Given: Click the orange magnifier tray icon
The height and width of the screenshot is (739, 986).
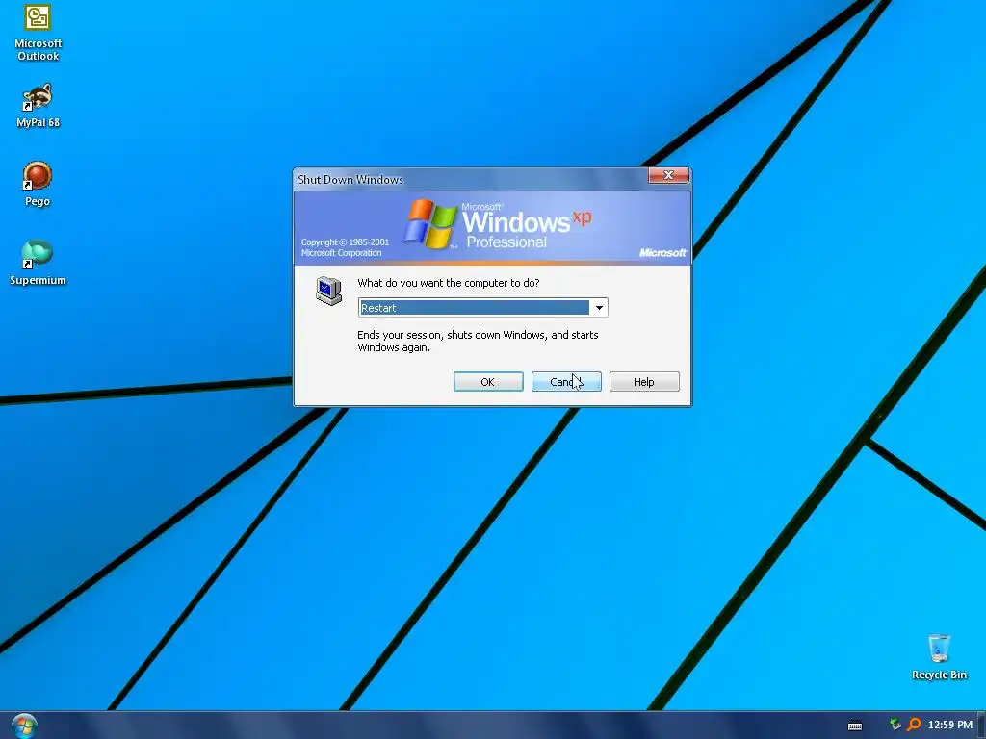Looking at the screenshot, I should tap(914, 725).
